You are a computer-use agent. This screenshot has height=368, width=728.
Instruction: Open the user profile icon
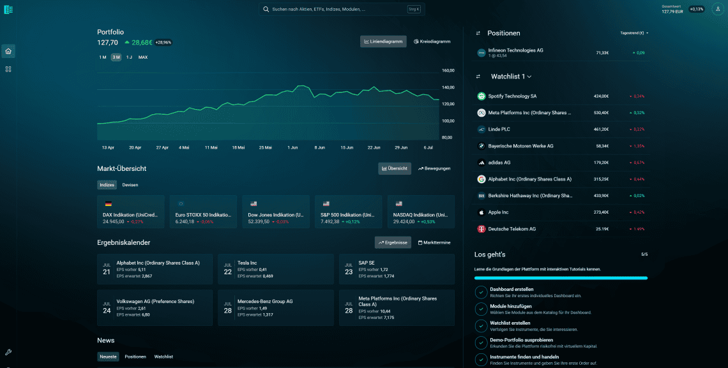click(718, 10)
